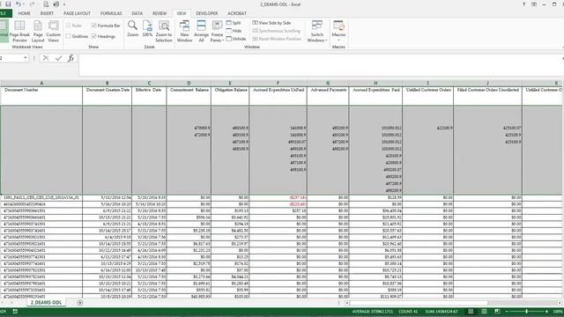Screen dimensions: 564x317
Task: Switch to Page Break Preview in status bar
Action: click(497, 311)
